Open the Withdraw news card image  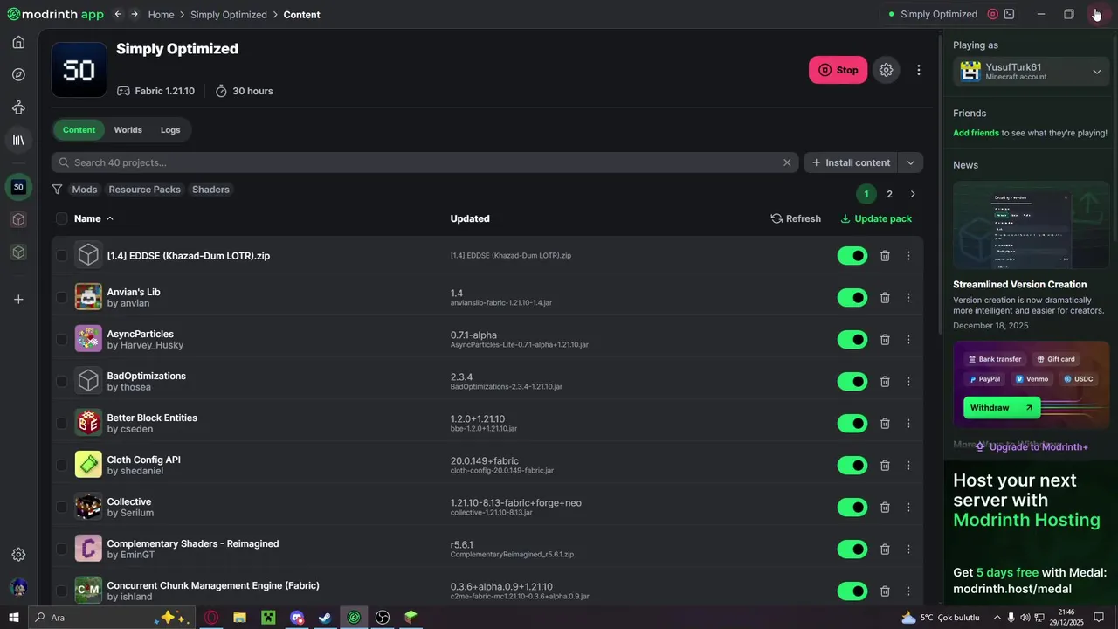[1031, 384]
